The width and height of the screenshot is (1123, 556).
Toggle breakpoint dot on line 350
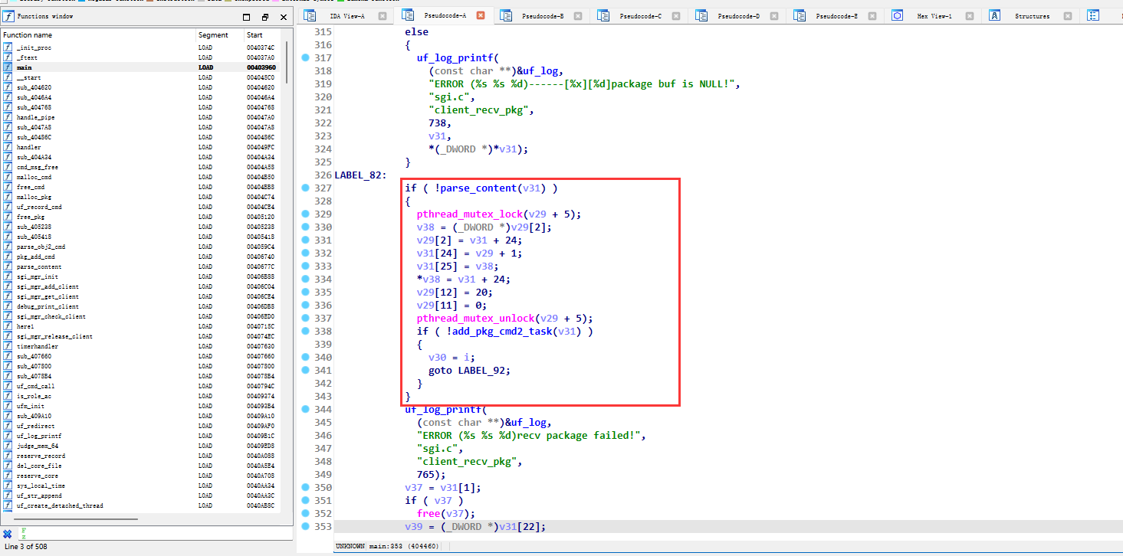[x=305, y=487]
